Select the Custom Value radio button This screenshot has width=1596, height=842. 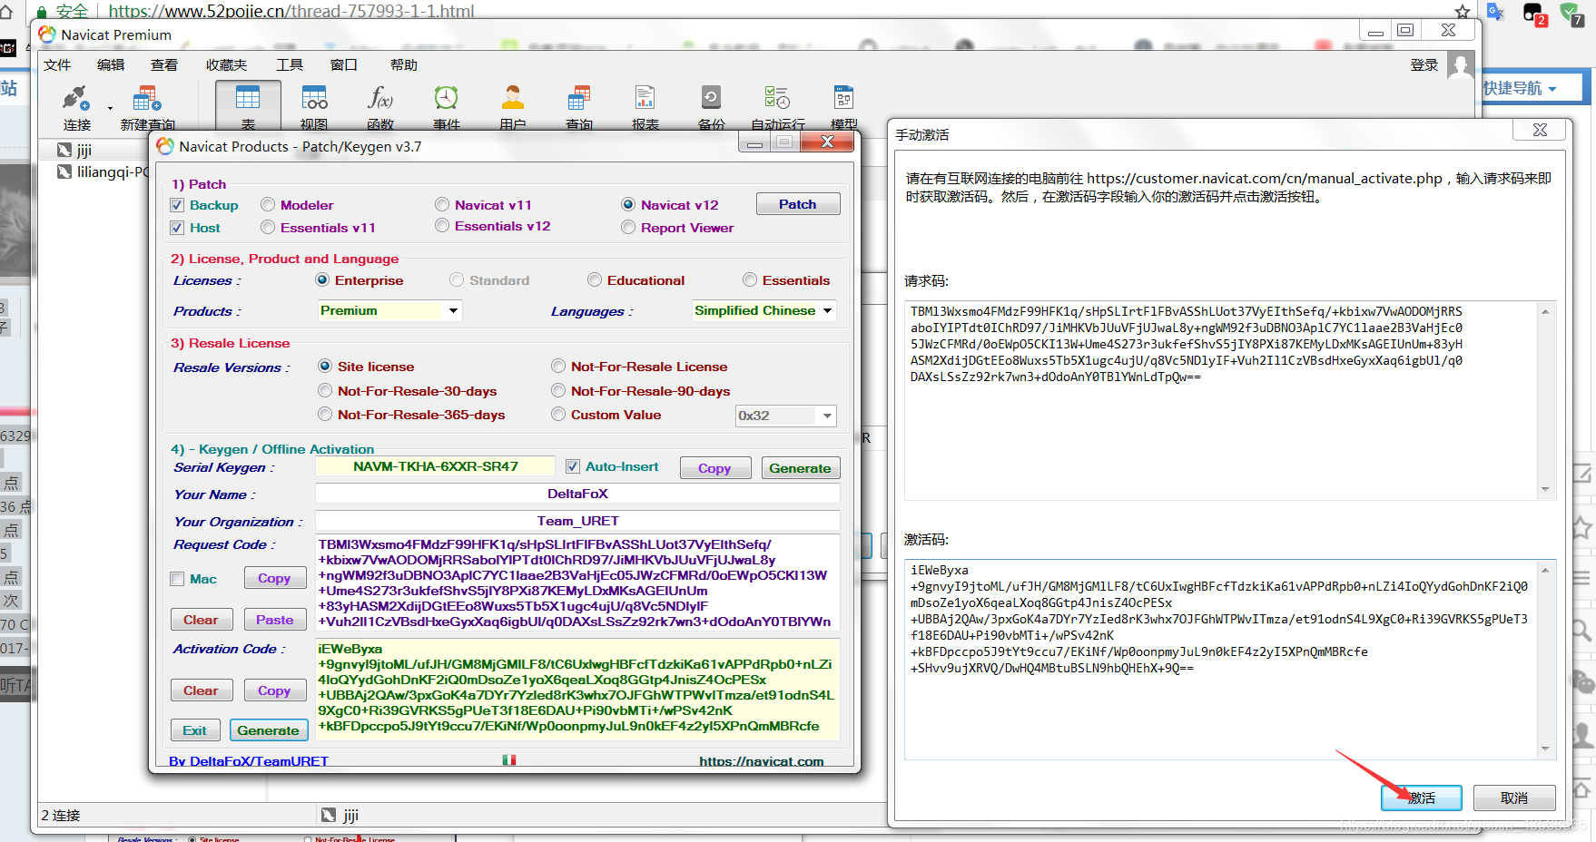558,414
